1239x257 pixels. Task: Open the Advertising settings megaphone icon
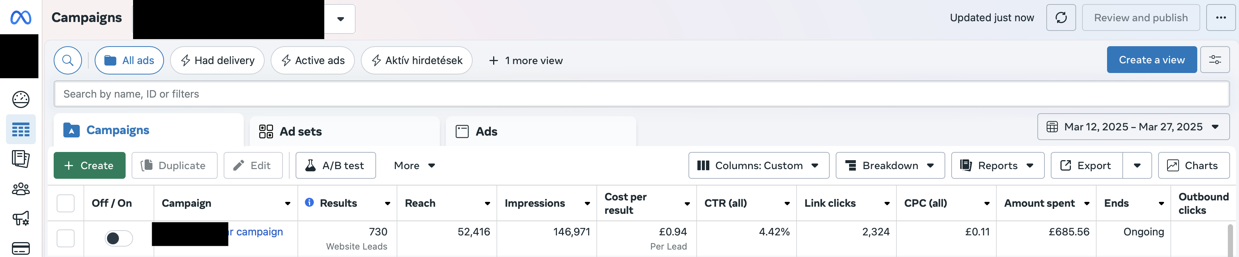(21, 219)
